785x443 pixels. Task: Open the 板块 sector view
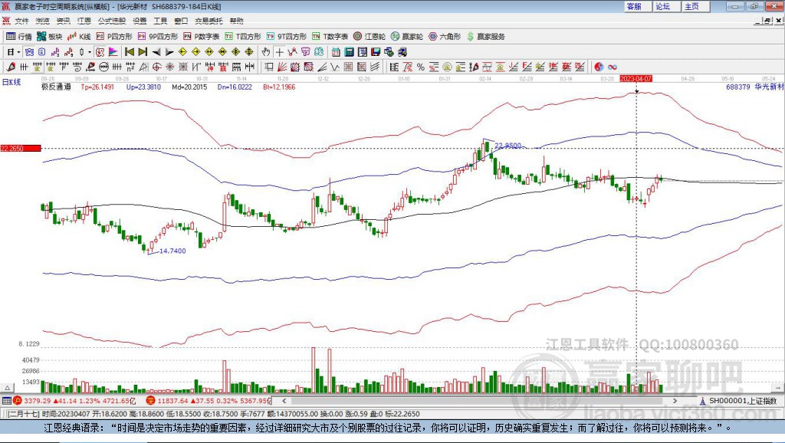point(50,37)
